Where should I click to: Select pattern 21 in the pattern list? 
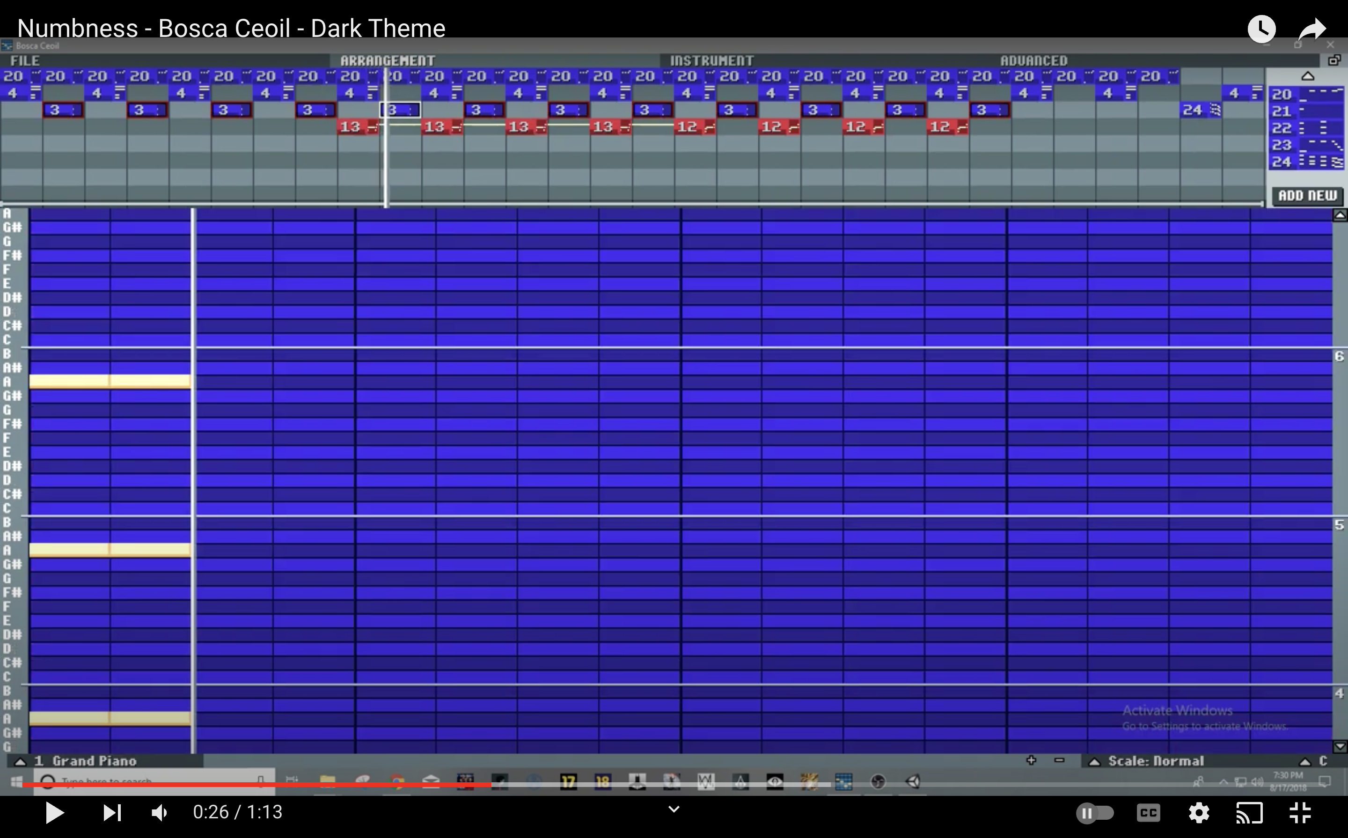(1306, 111)
